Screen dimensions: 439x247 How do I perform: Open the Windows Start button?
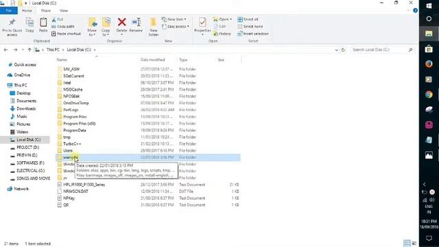coord(429,5)
